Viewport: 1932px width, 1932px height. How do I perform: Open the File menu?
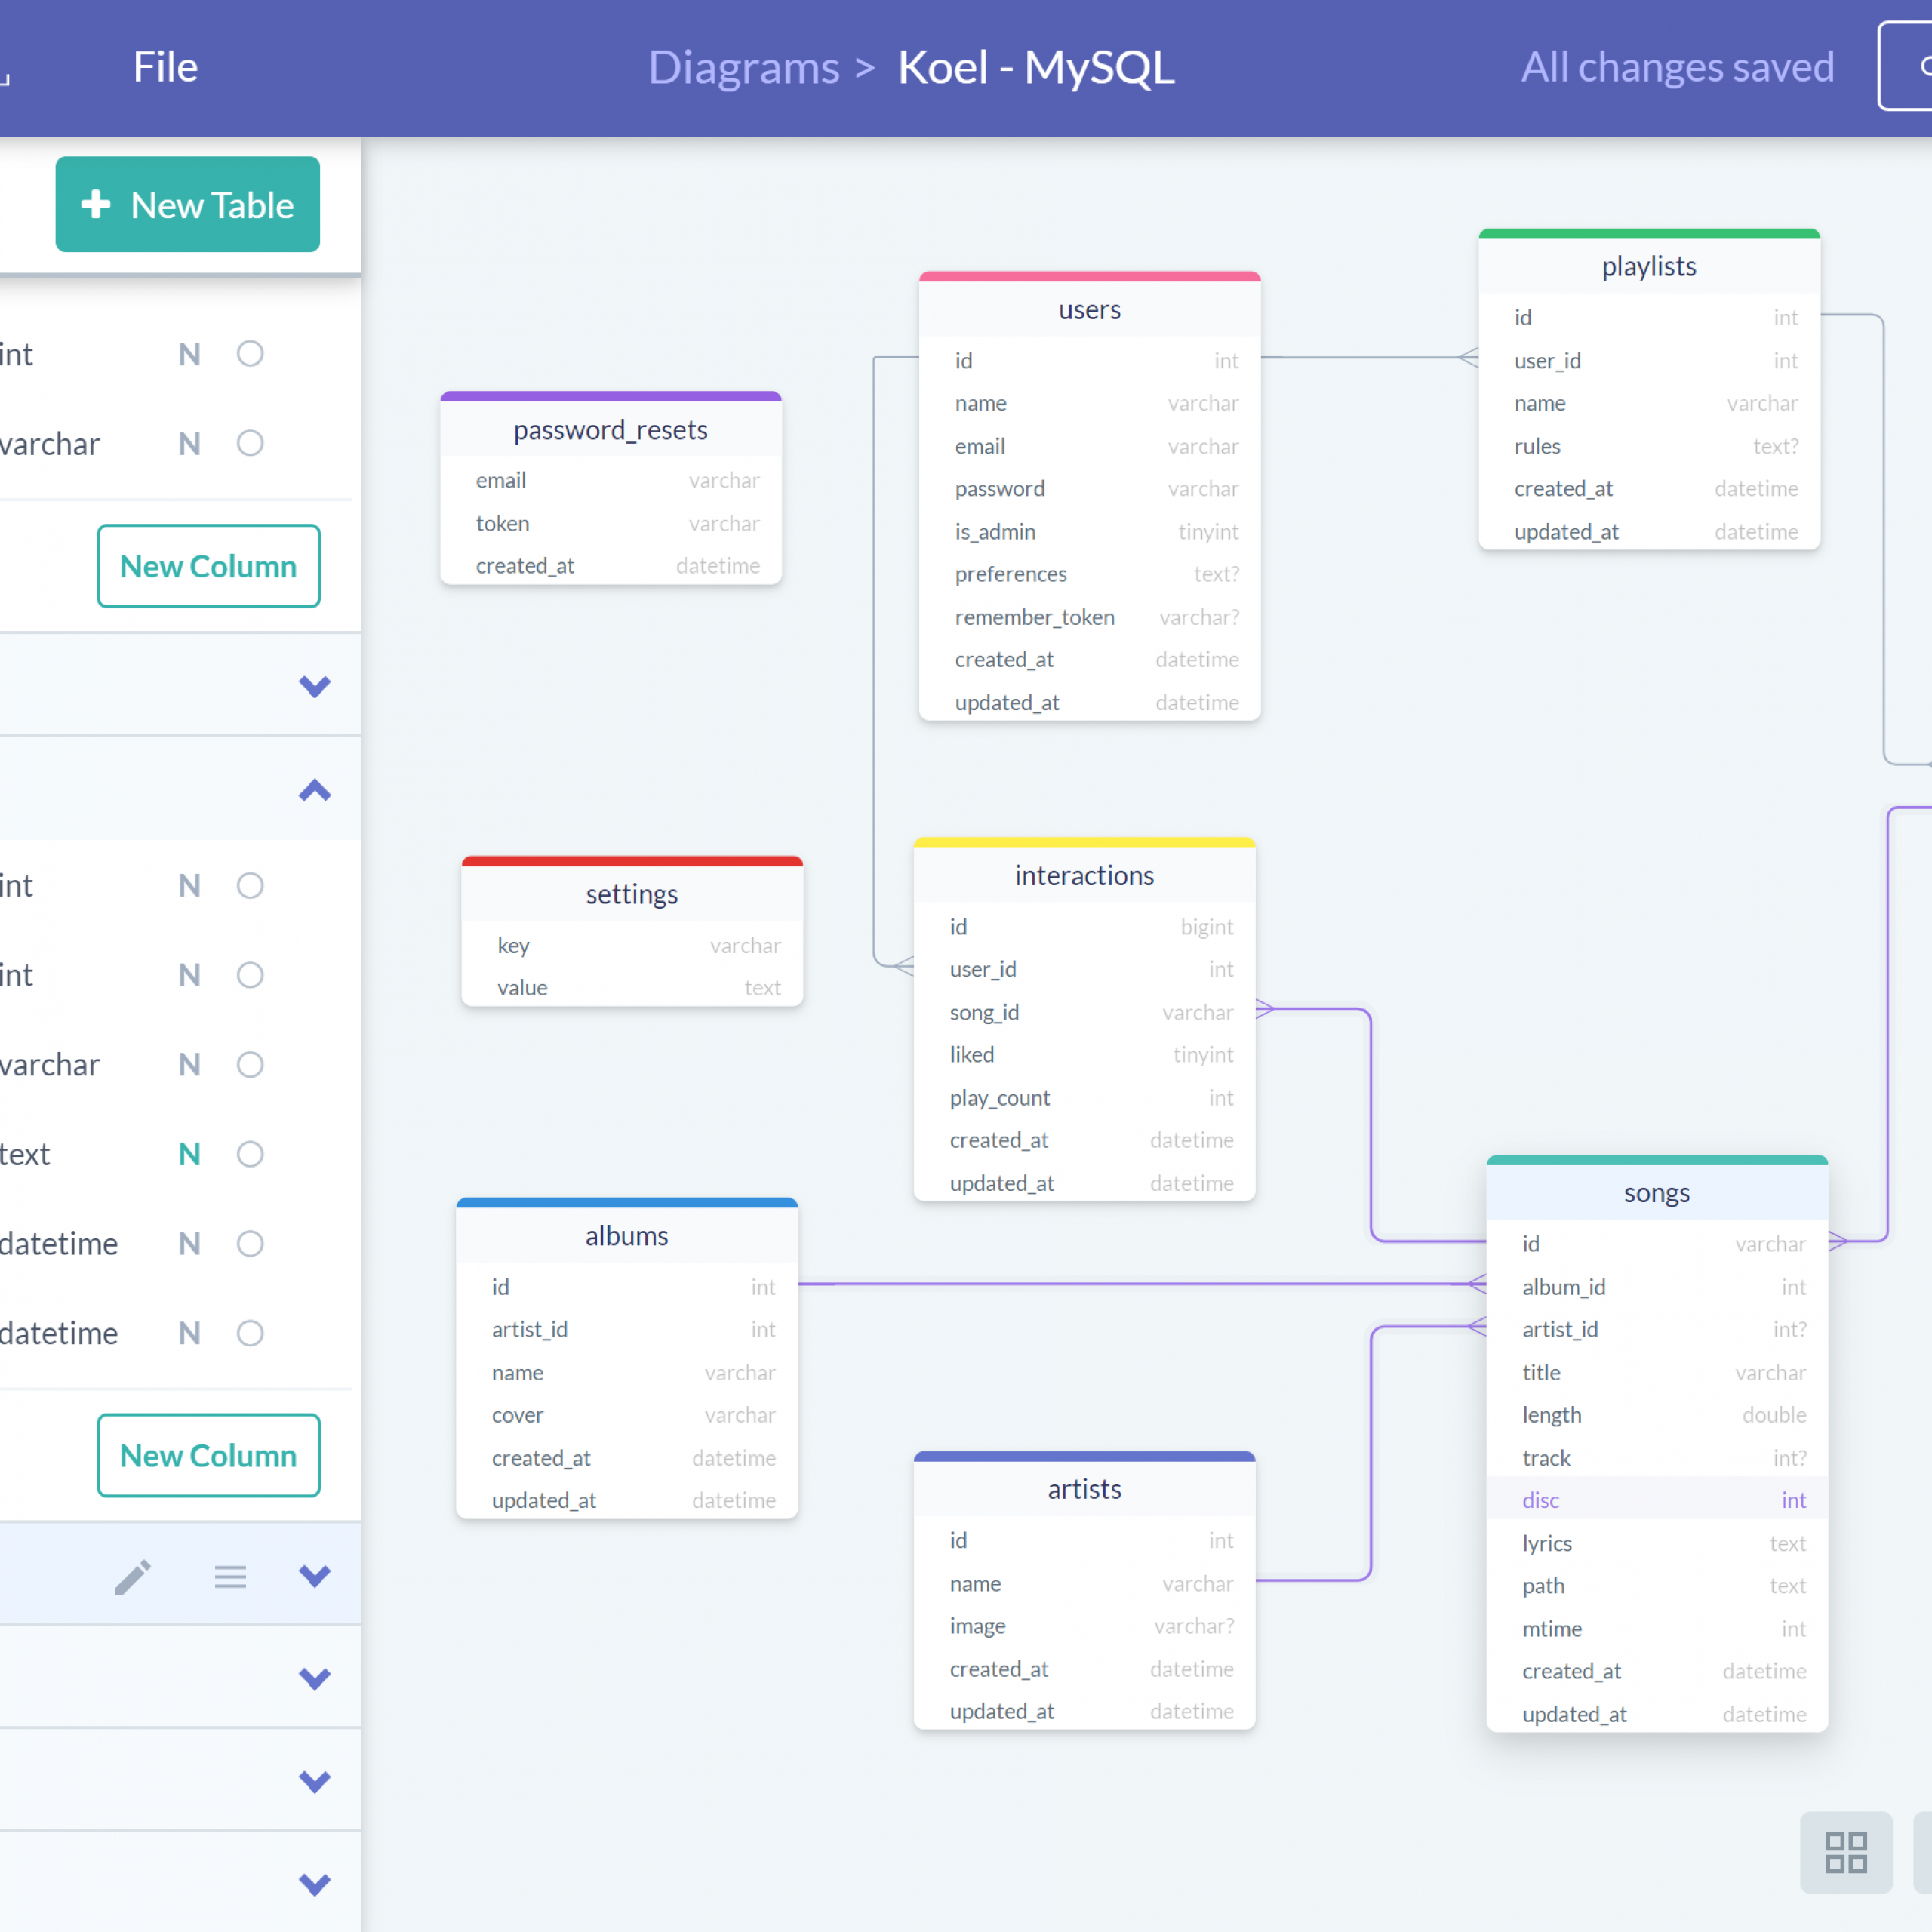(x=165, y=66)
